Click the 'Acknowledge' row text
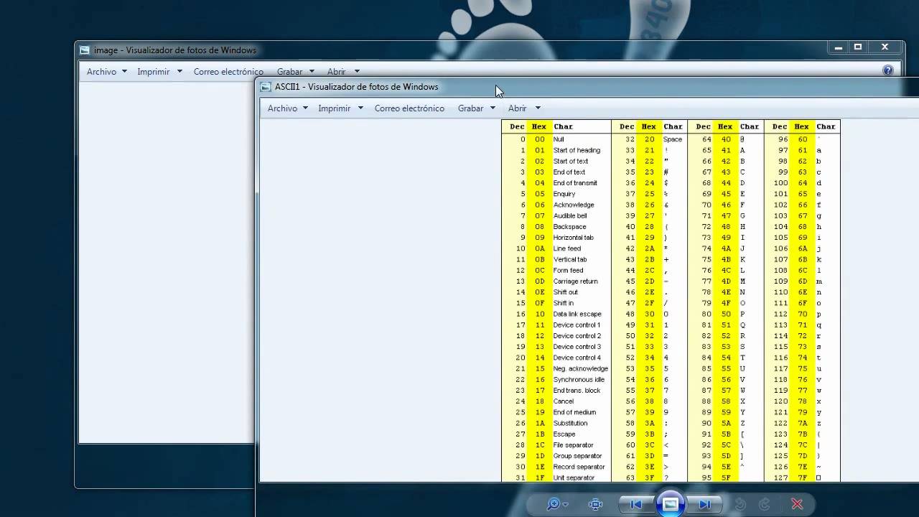This screenshot has width=919, height=517. 574,205
